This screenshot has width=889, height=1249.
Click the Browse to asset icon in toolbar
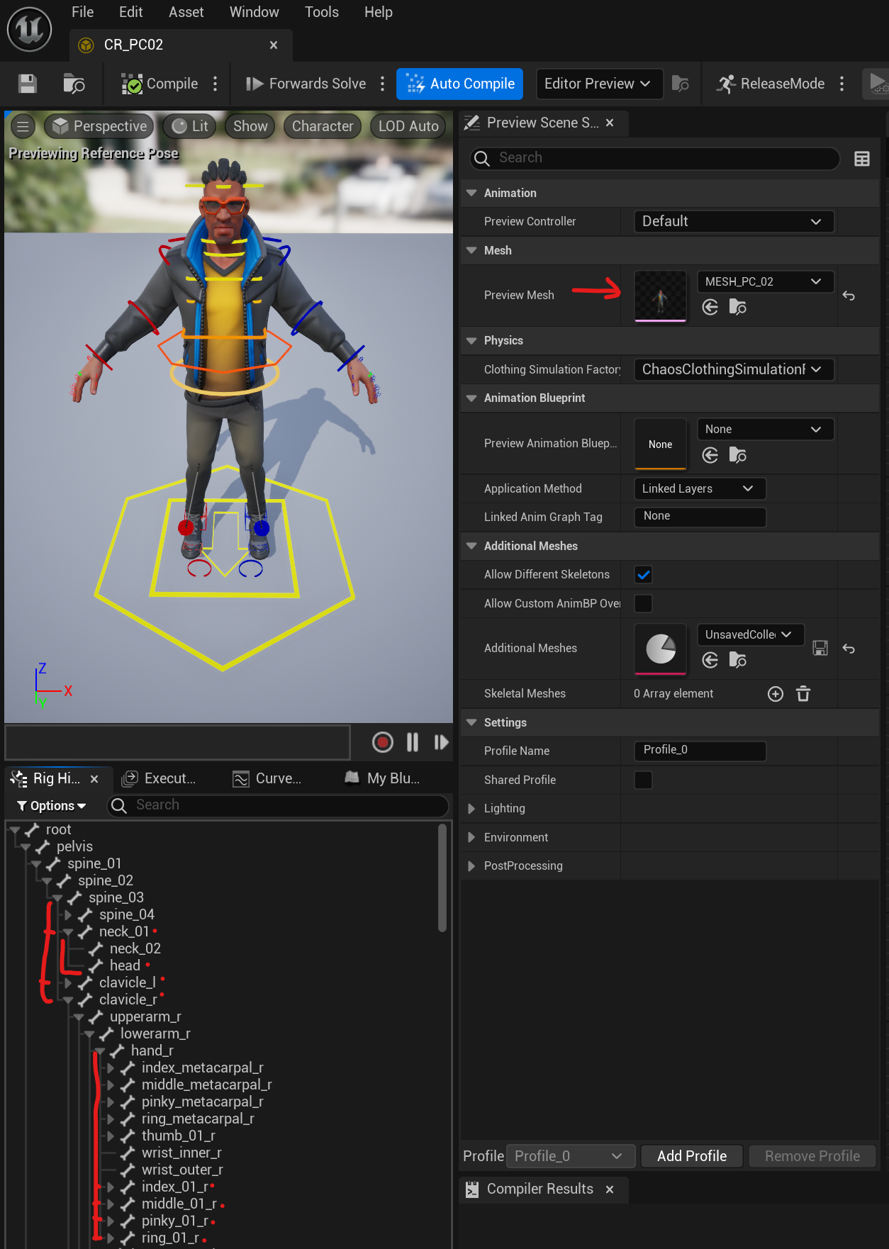click(74, 84)
